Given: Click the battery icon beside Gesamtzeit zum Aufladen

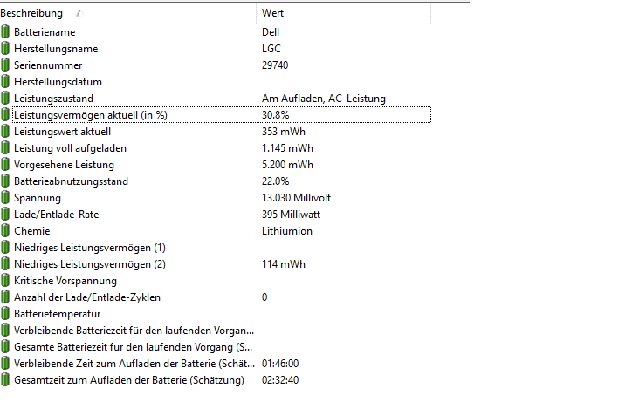Looking at the screenshot, I should [x=5, y=379].
